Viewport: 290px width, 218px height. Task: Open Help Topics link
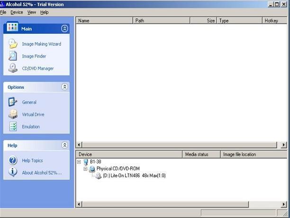pyautogui.click(x=32, y=161)
